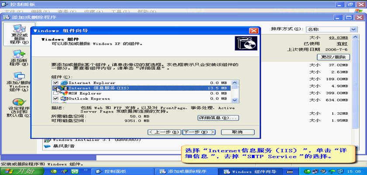Image resolution: width=367 pixels, height=175 pixels.
Task: Launch green square icon in Quick Launch
Action: coord(75,171)
